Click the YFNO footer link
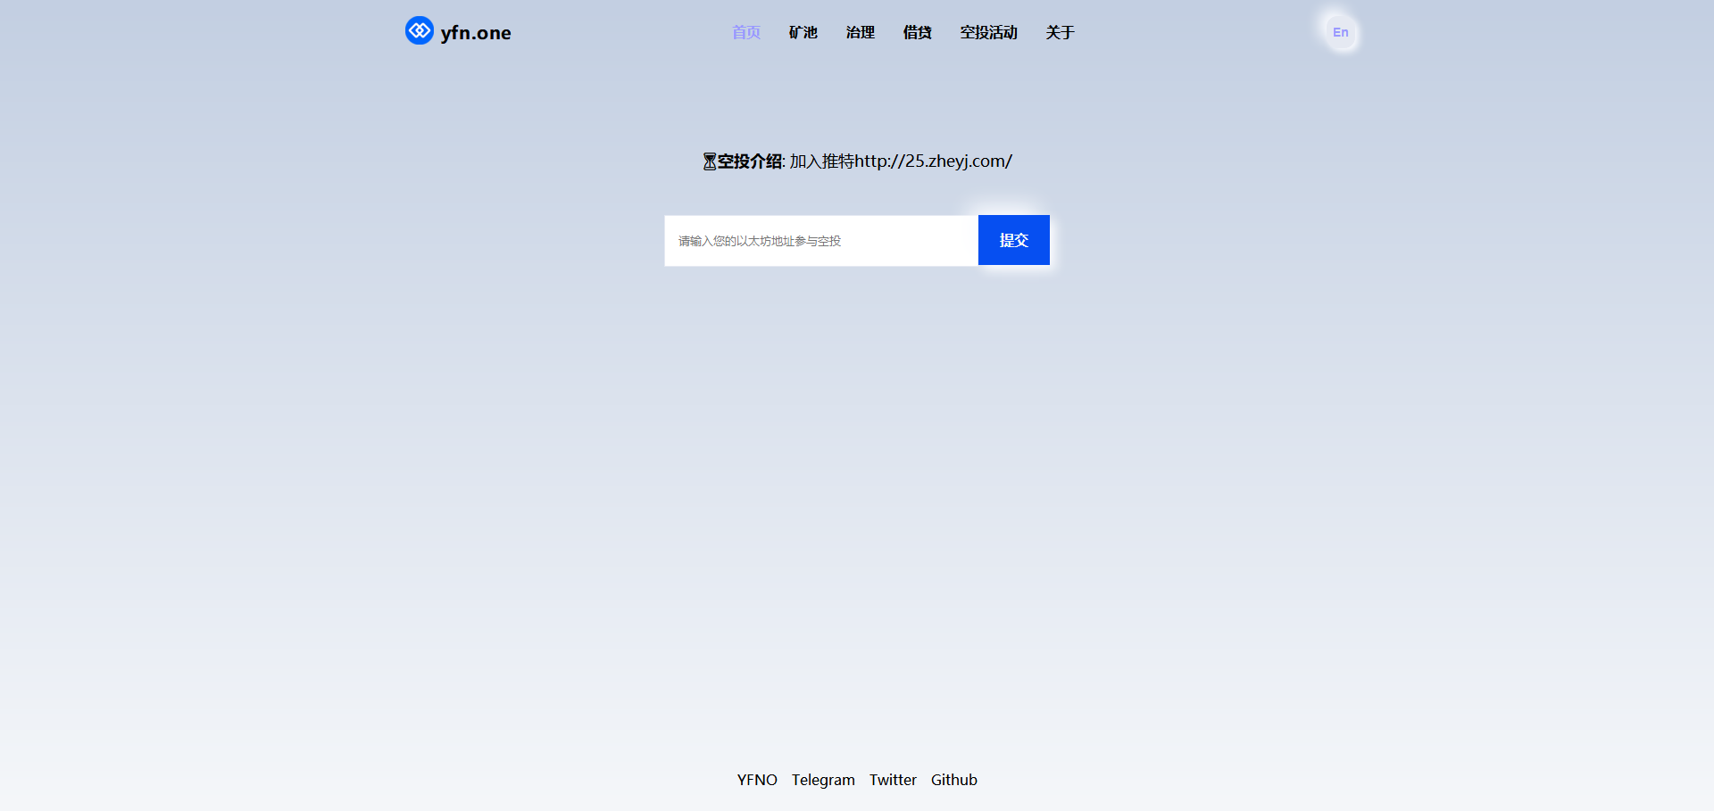 [756, 780]
